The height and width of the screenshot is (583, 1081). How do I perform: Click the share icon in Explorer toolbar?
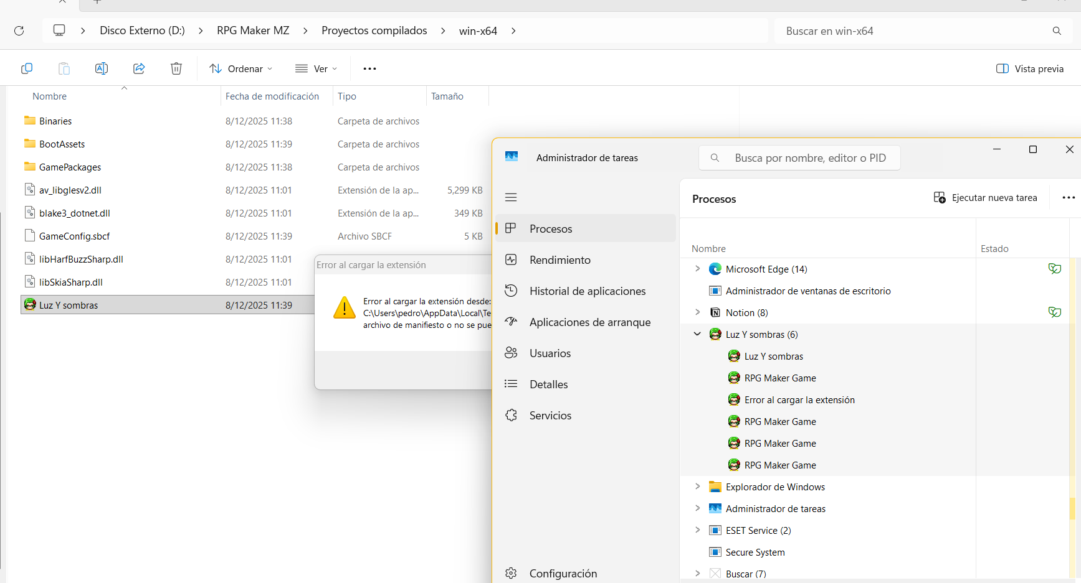coord(139,68)
